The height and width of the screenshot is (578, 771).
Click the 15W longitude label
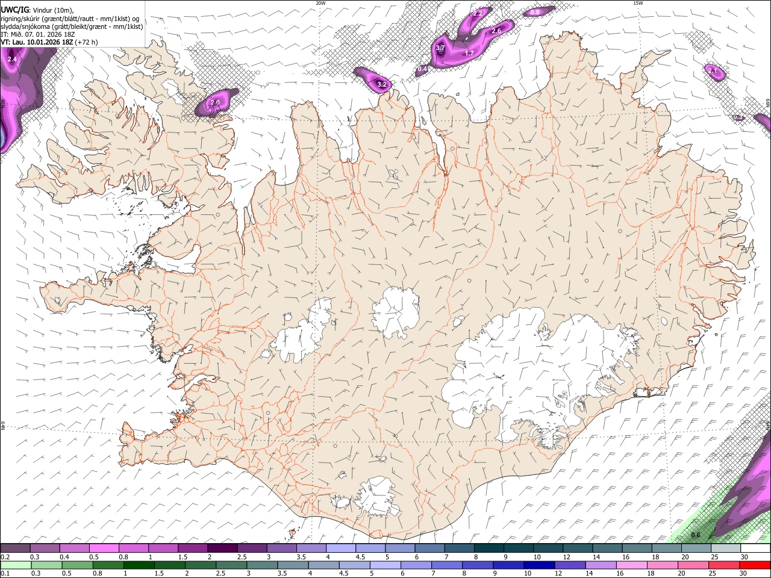click(637, 3)
